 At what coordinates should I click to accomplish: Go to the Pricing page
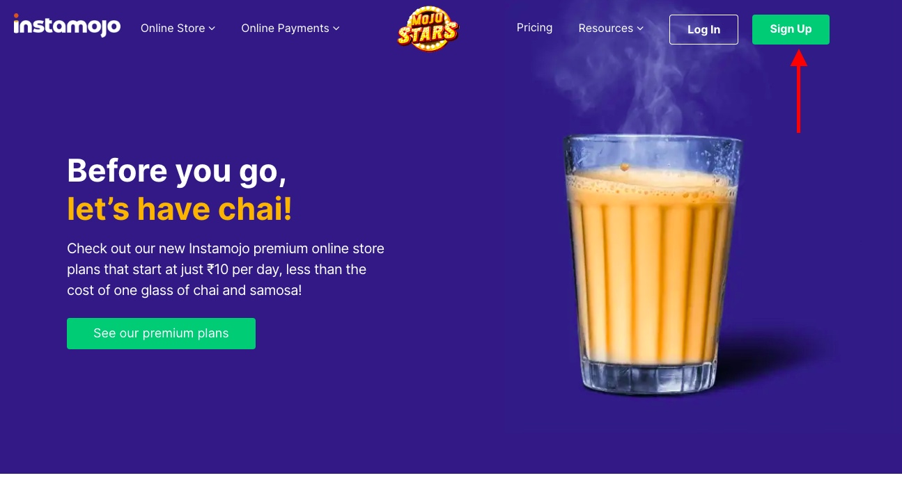coord(534,28)
